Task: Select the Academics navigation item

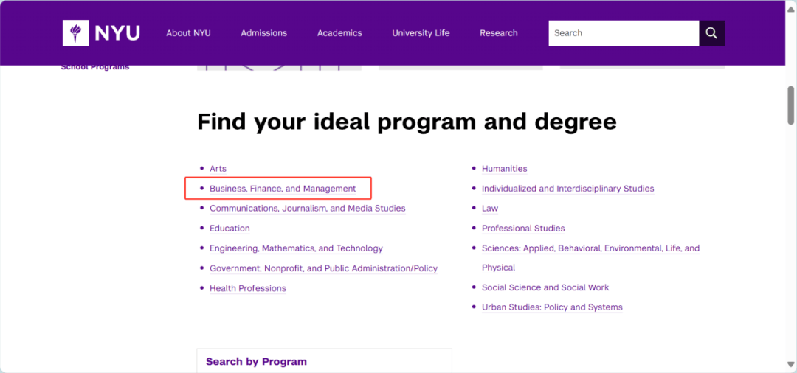Action: pos(339,33)
